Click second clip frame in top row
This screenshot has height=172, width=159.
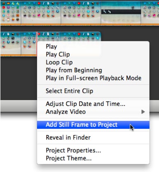41,13
